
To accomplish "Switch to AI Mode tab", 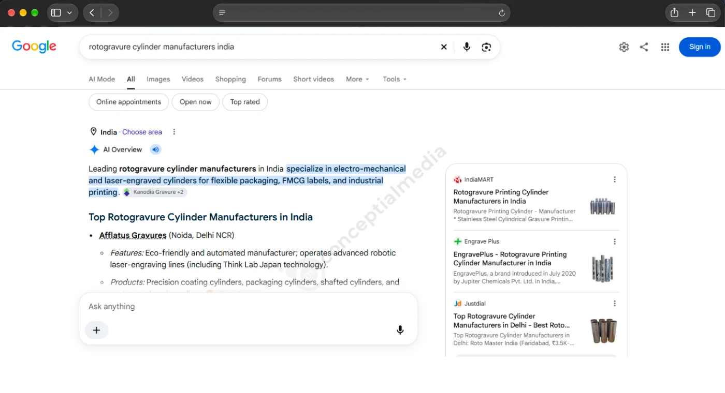I will pyautogui.click(x=102, y=79).
